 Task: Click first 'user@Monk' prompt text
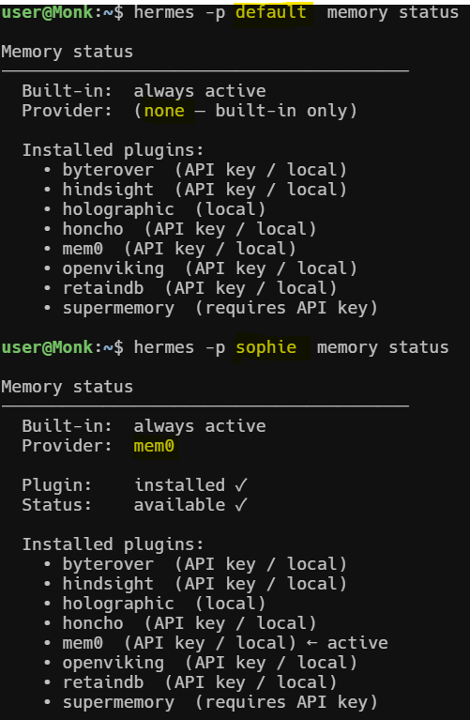[47, 12]
